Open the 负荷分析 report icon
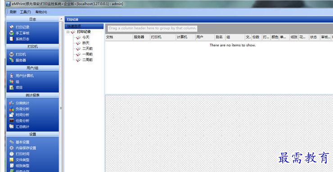333x172 pixels. pyautogui.click(x=11, y=109)
